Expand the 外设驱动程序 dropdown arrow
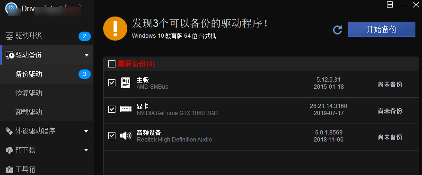This screenshot has width=422, height=175. pos(86,132)
